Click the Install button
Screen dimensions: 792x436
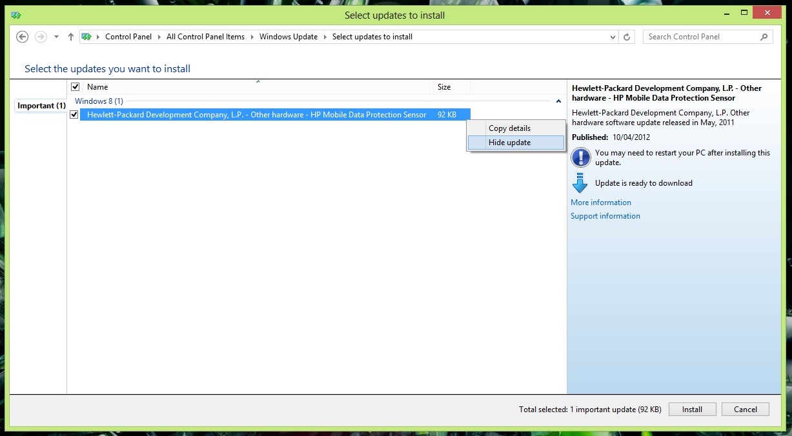693,410
